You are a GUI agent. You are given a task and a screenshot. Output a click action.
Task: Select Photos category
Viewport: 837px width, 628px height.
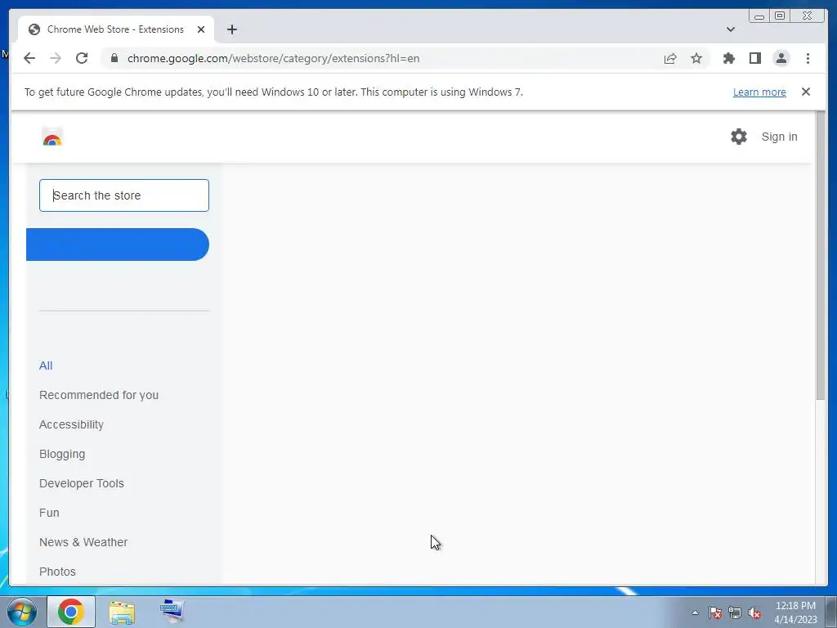click(58, 572)
